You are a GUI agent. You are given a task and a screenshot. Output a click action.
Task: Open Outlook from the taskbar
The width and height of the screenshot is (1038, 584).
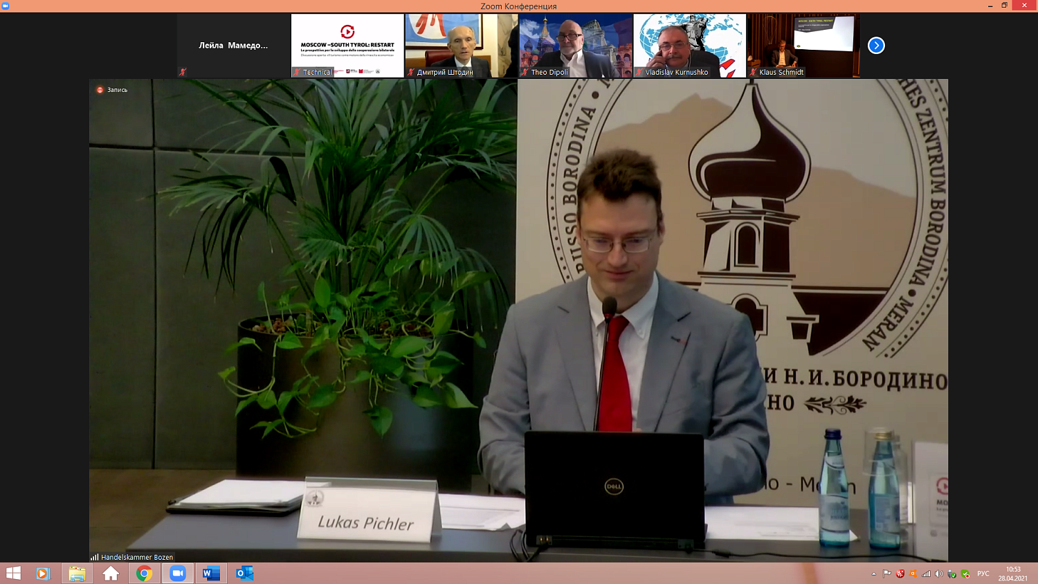(x=245, y=573)
